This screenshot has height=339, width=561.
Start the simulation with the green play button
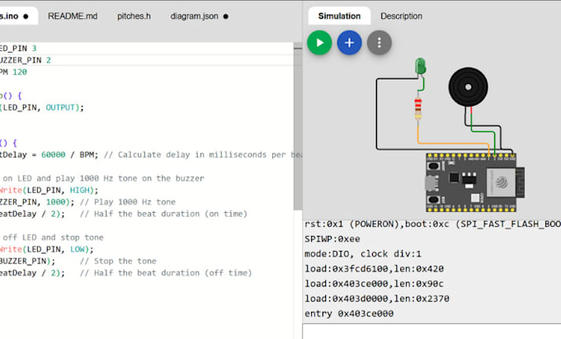tap(319, 43)
